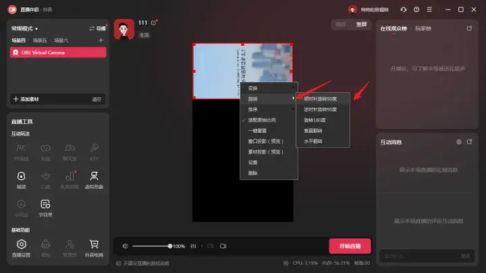Open the help question-mark icon
The image size is (486, 273).
[416, 9]
